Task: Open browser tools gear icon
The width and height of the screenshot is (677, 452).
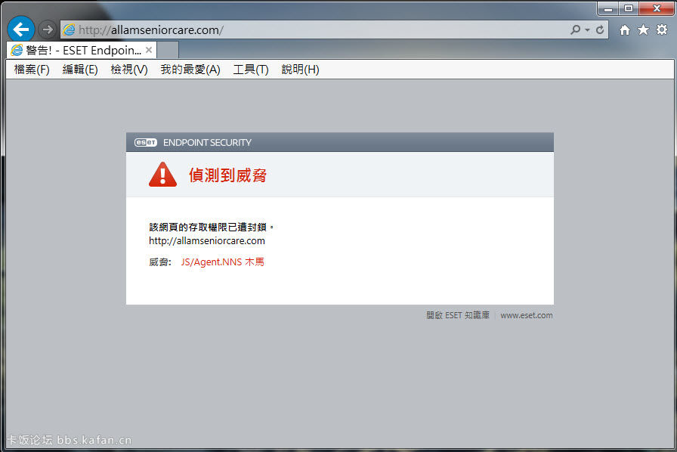Action: pos(661,29)
